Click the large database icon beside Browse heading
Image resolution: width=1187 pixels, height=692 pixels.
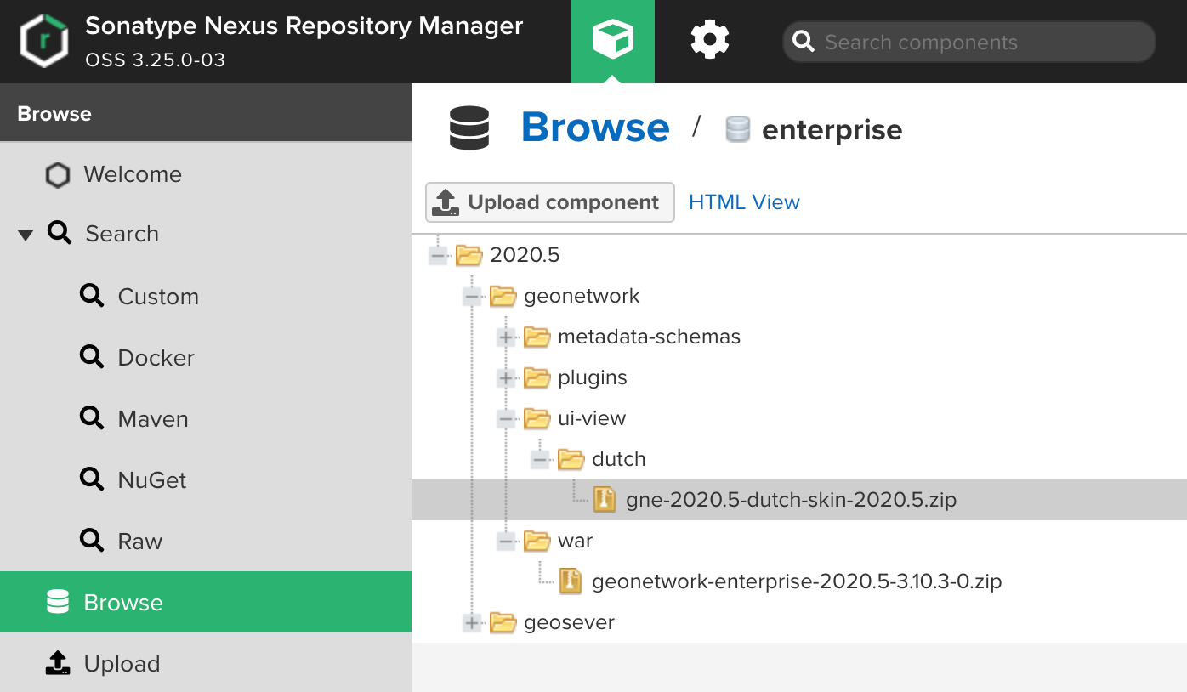469,128
